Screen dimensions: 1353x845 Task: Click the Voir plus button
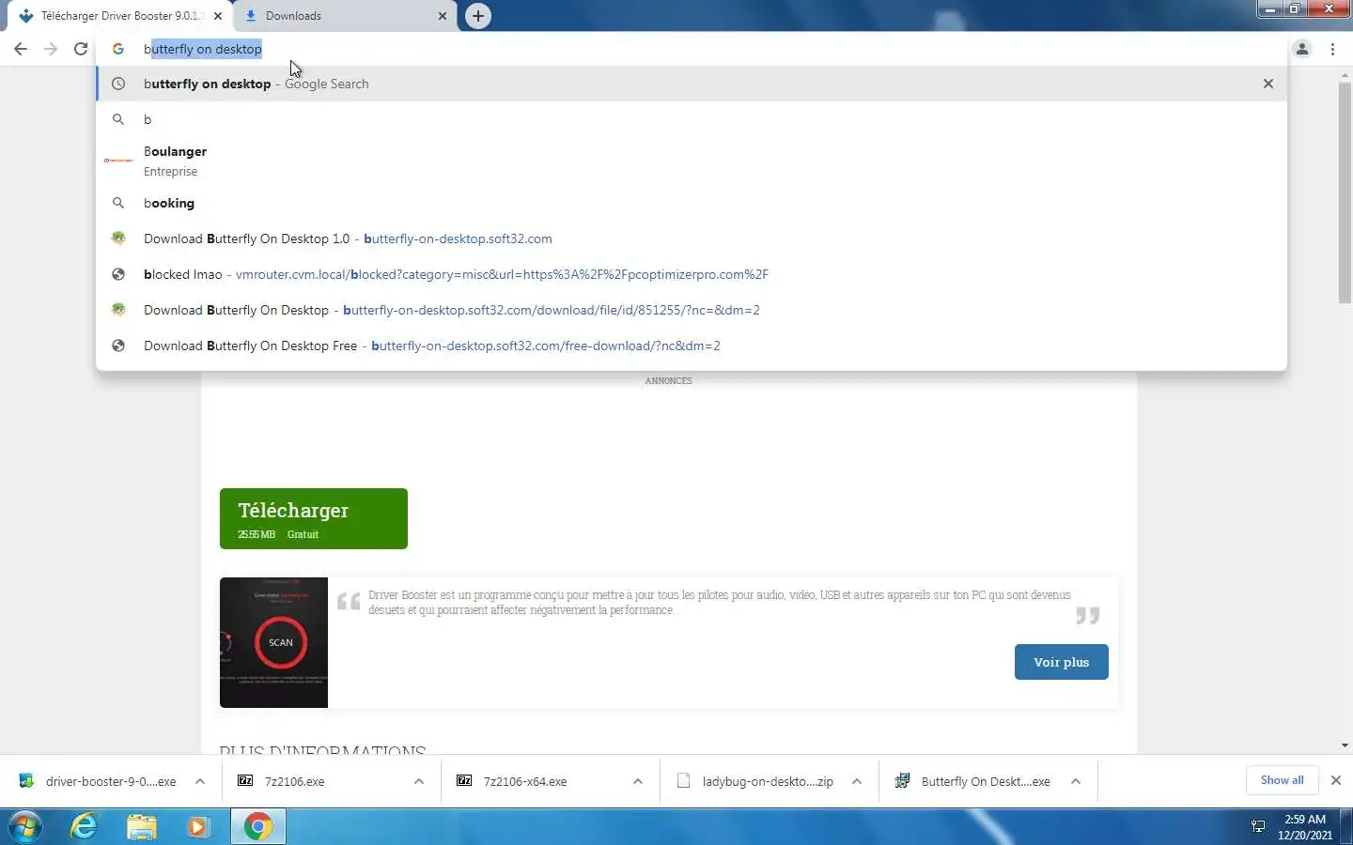point(1062,662)
